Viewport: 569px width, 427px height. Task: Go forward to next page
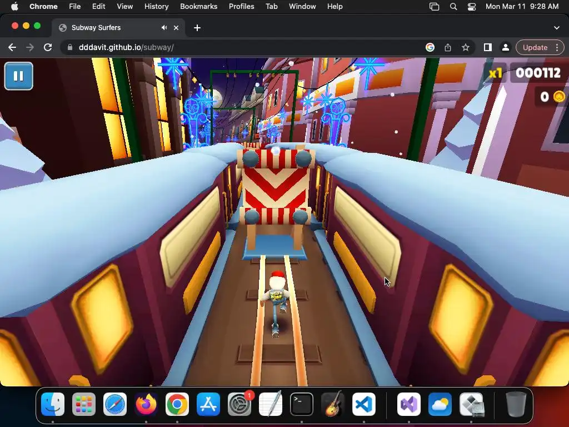click(x=30, y=48)
